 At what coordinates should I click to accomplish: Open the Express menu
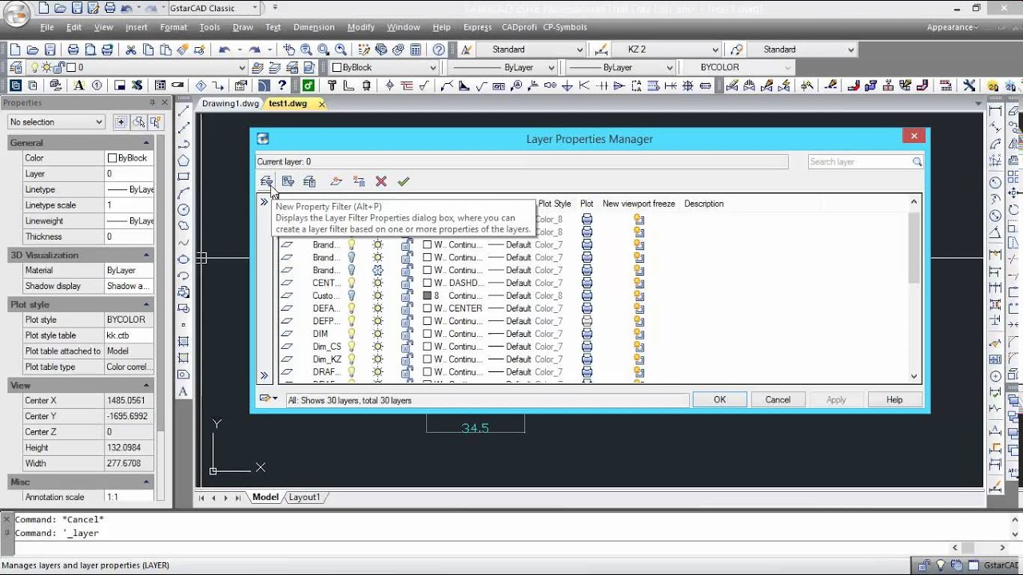(477, 27)
